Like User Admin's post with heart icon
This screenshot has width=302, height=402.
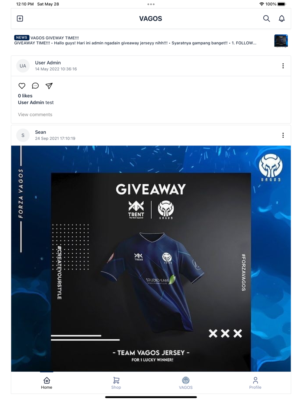(x=22, y=86)
